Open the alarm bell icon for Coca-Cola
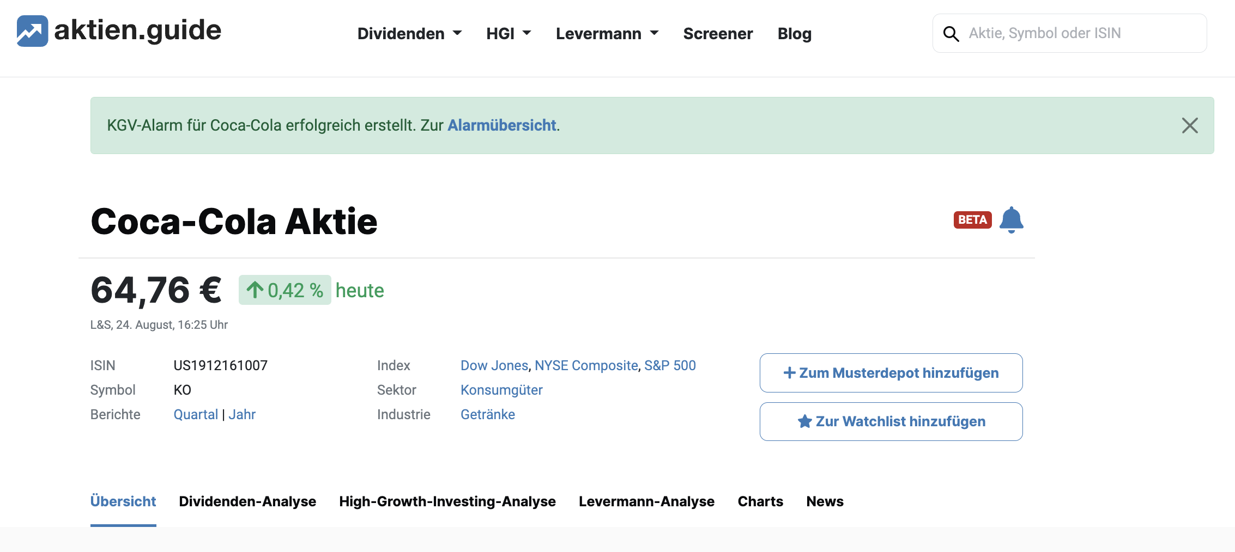 (x=1012, y=220)
